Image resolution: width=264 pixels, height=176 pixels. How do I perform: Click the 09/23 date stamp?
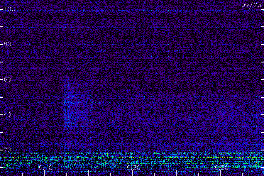pyautogui.click(x=251, y=5)
